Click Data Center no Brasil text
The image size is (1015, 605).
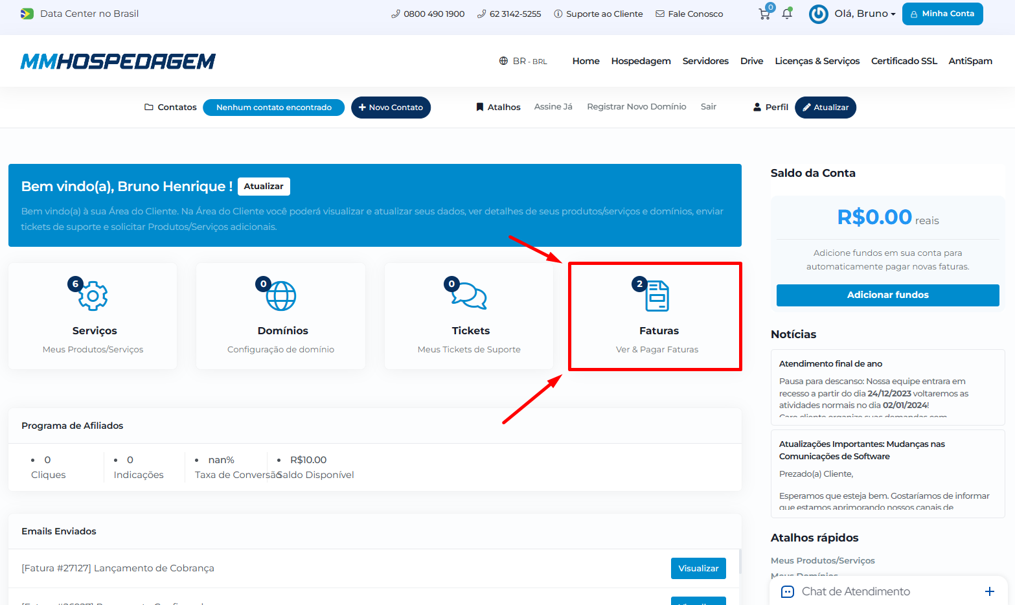(89, 14)
